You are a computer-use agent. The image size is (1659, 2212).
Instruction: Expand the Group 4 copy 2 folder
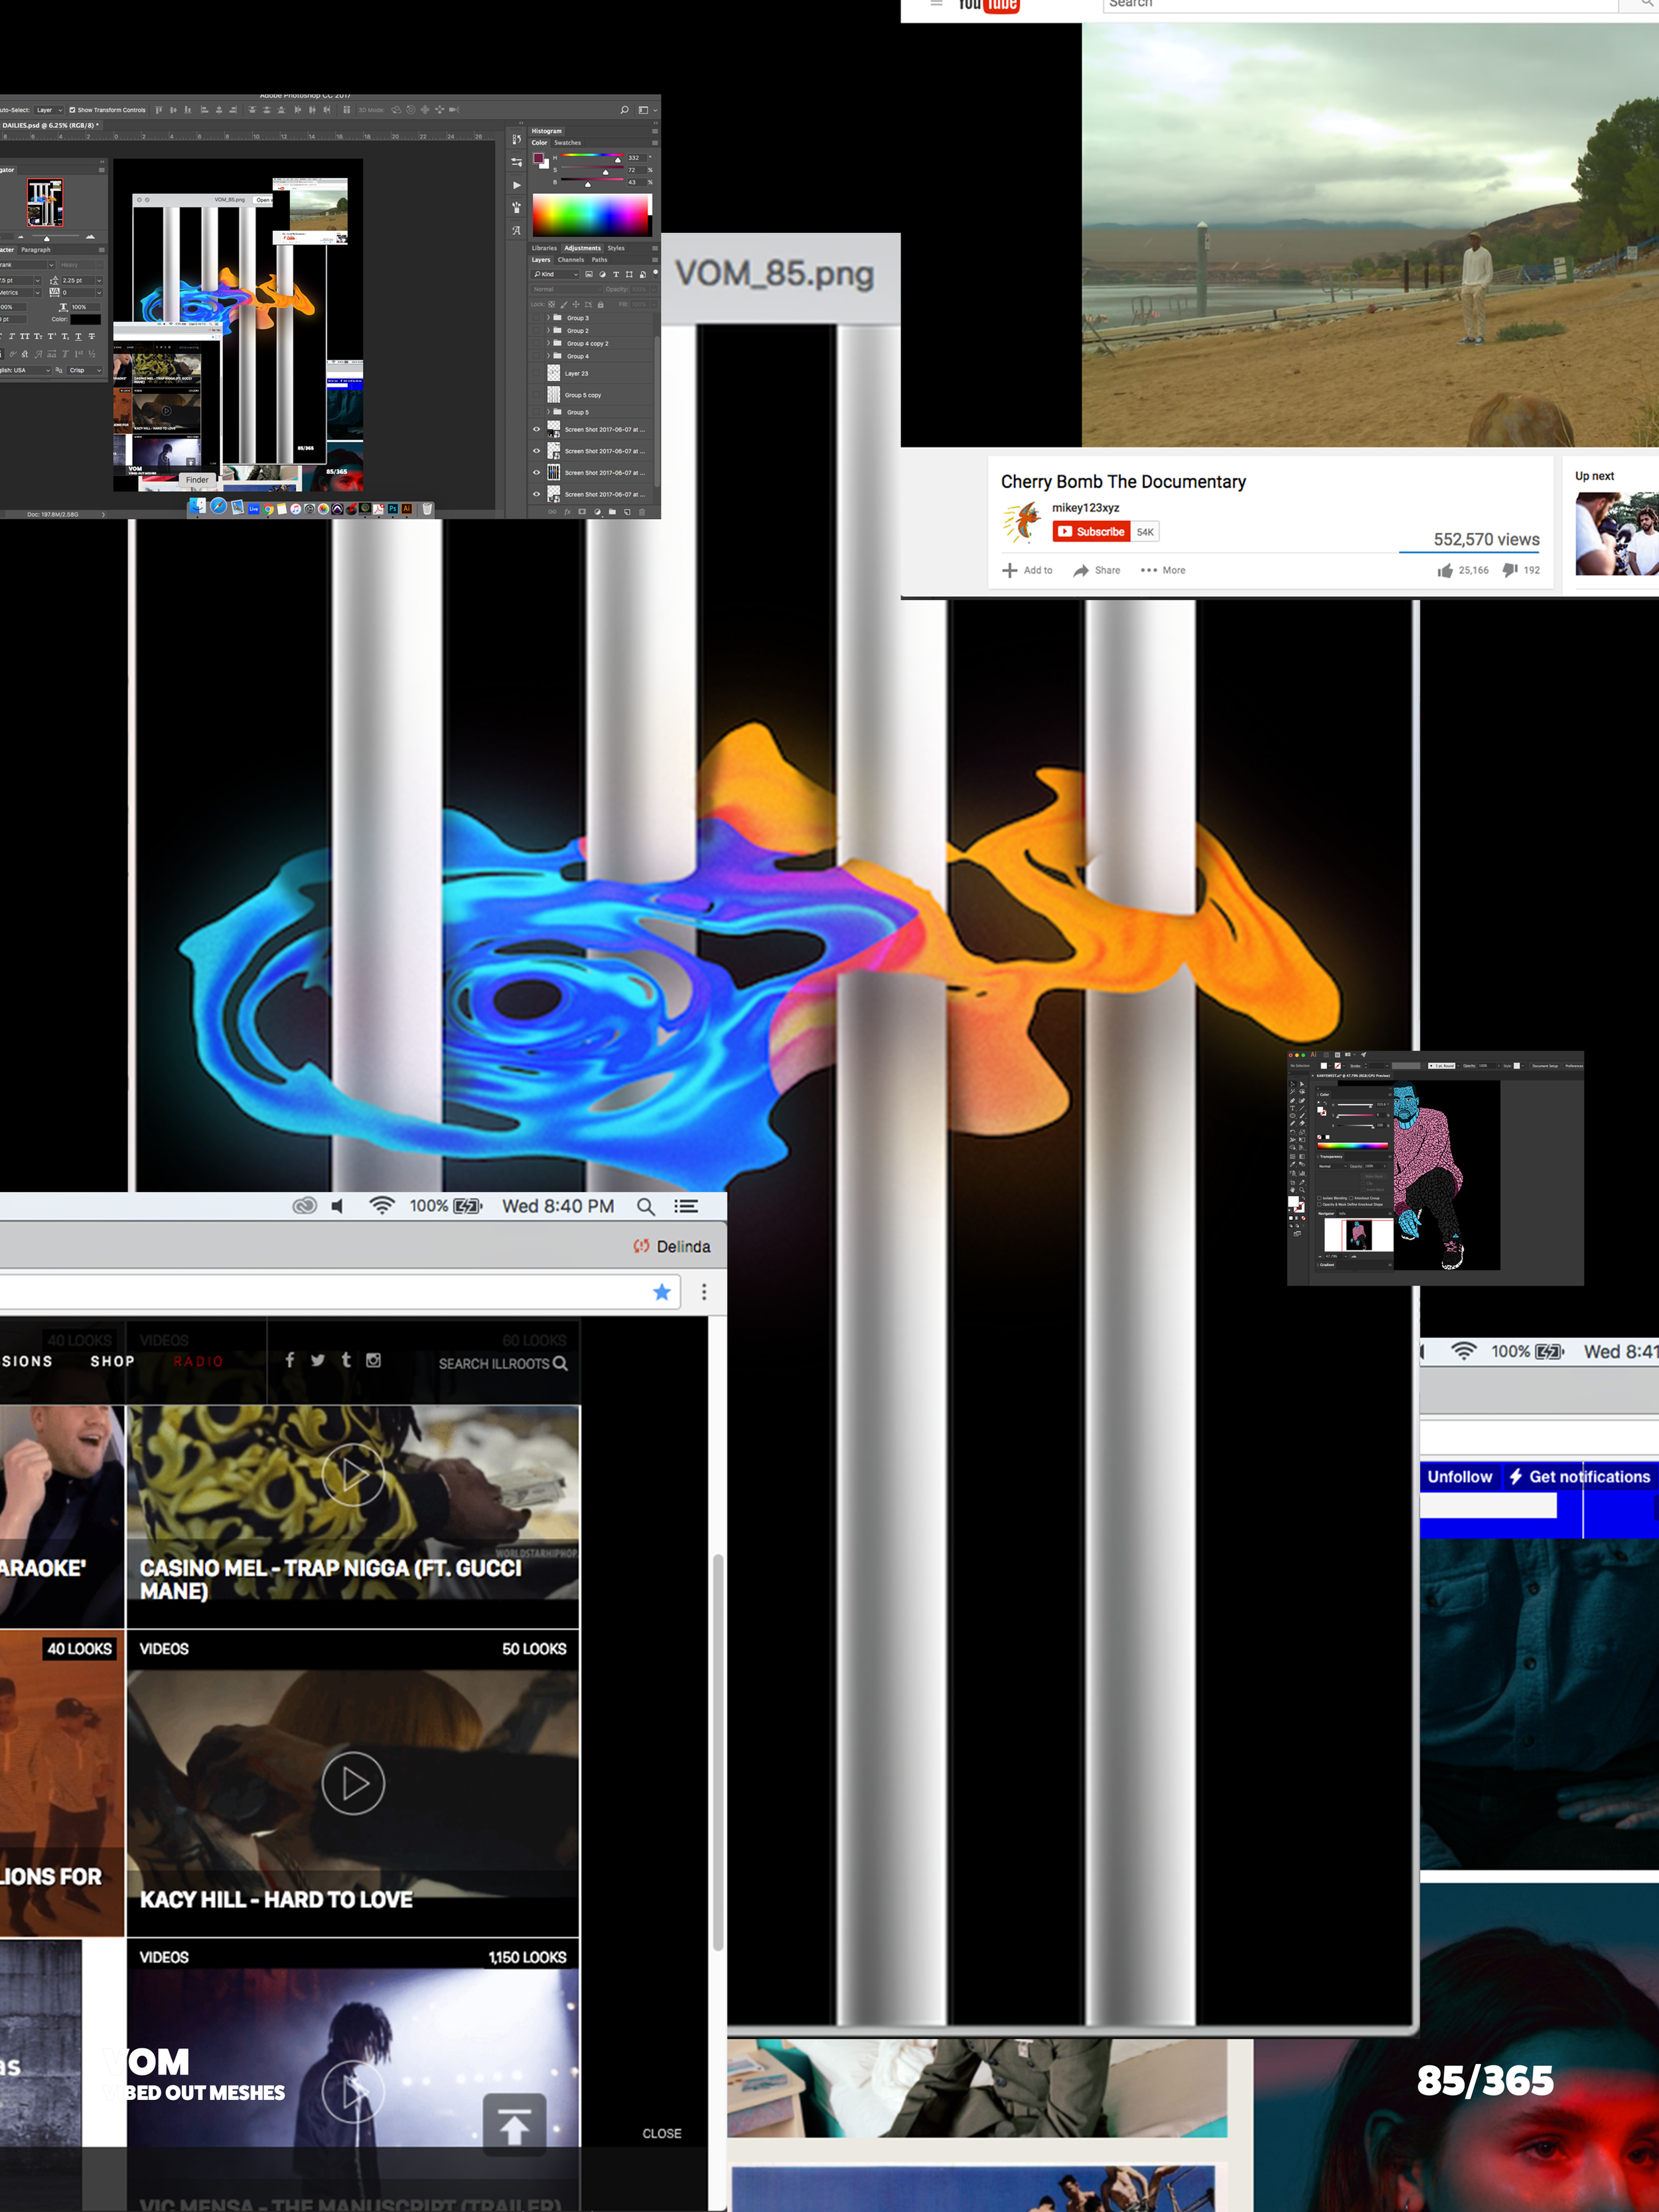(548, 344)
